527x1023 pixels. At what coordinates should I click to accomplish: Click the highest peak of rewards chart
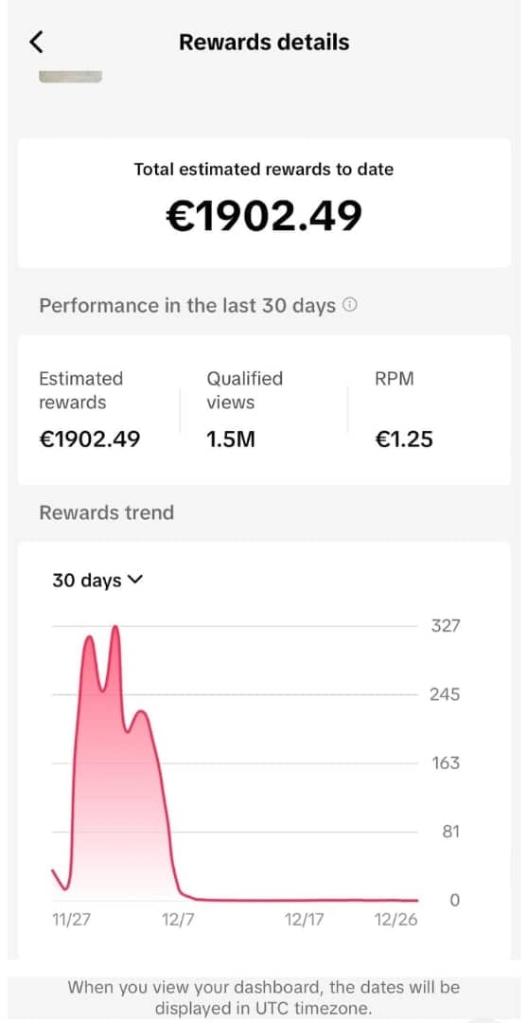115,628
